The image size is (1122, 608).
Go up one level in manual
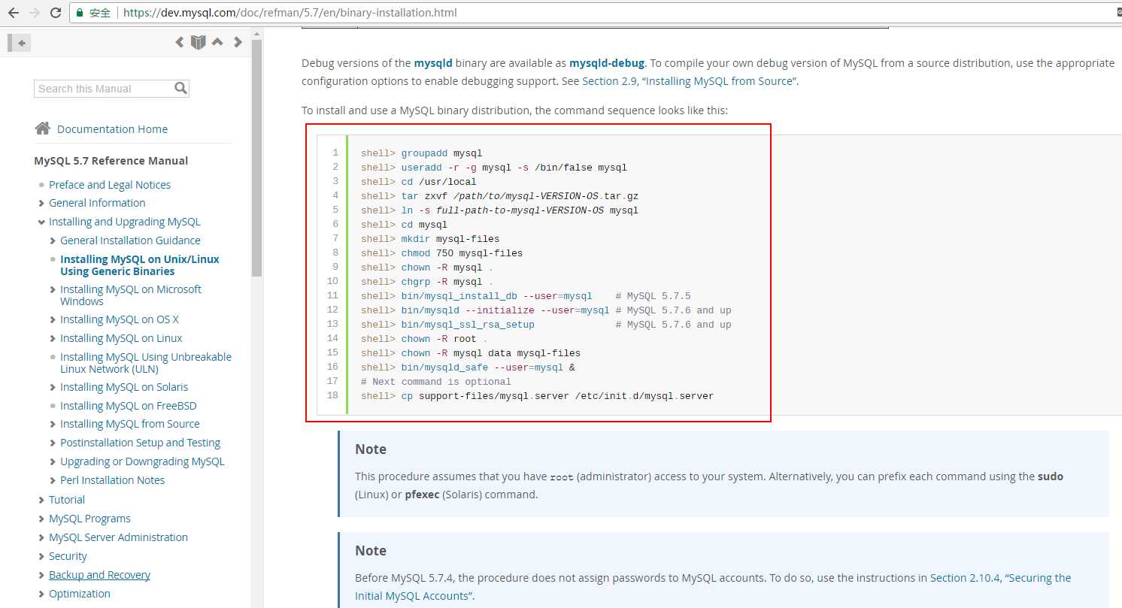(x=217, y=42)
